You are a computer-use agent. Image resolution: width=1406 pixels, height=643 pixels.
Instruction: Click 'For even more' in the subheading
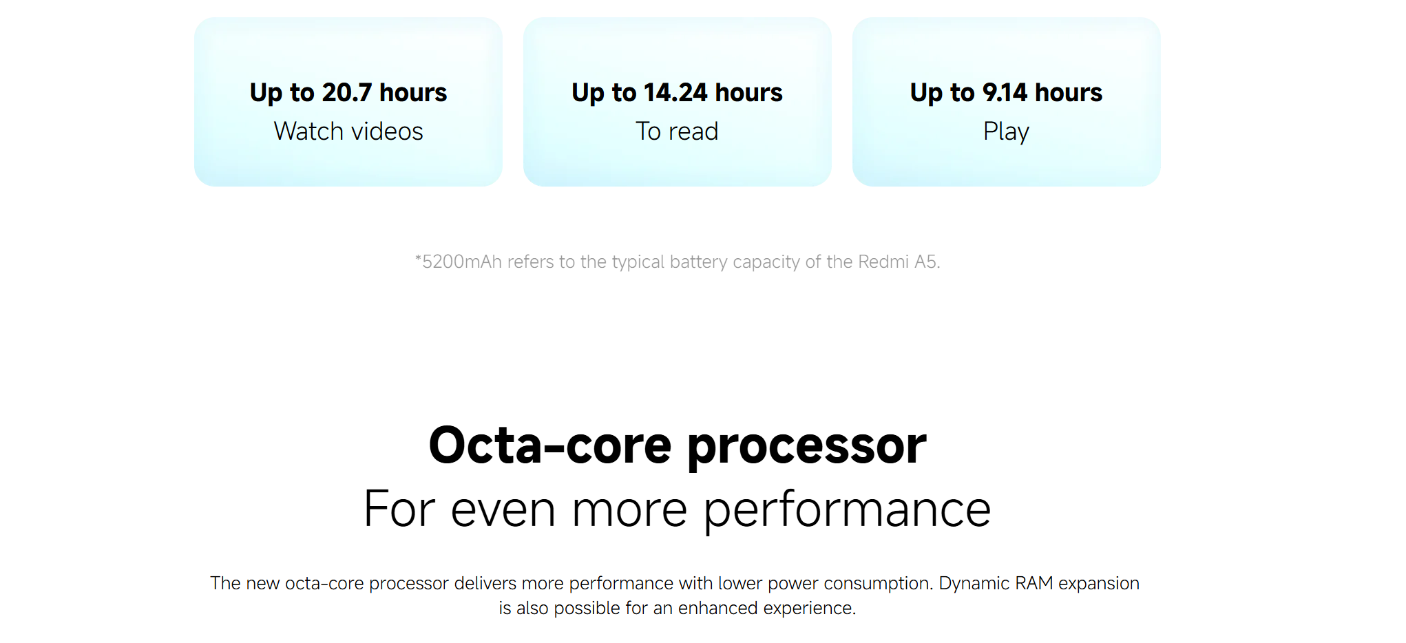[525, 509]
